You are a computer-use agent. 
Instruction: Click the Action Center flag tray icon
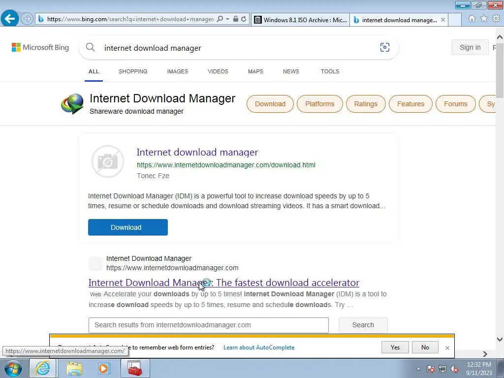coord(431,369)
